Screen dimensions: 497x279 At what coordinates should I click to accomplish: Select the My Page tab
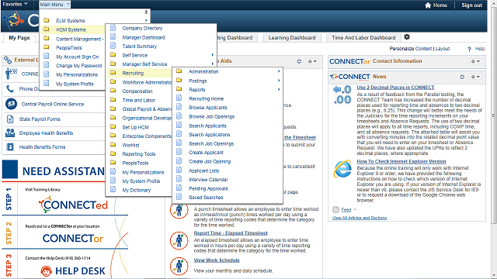pos(19,38)
